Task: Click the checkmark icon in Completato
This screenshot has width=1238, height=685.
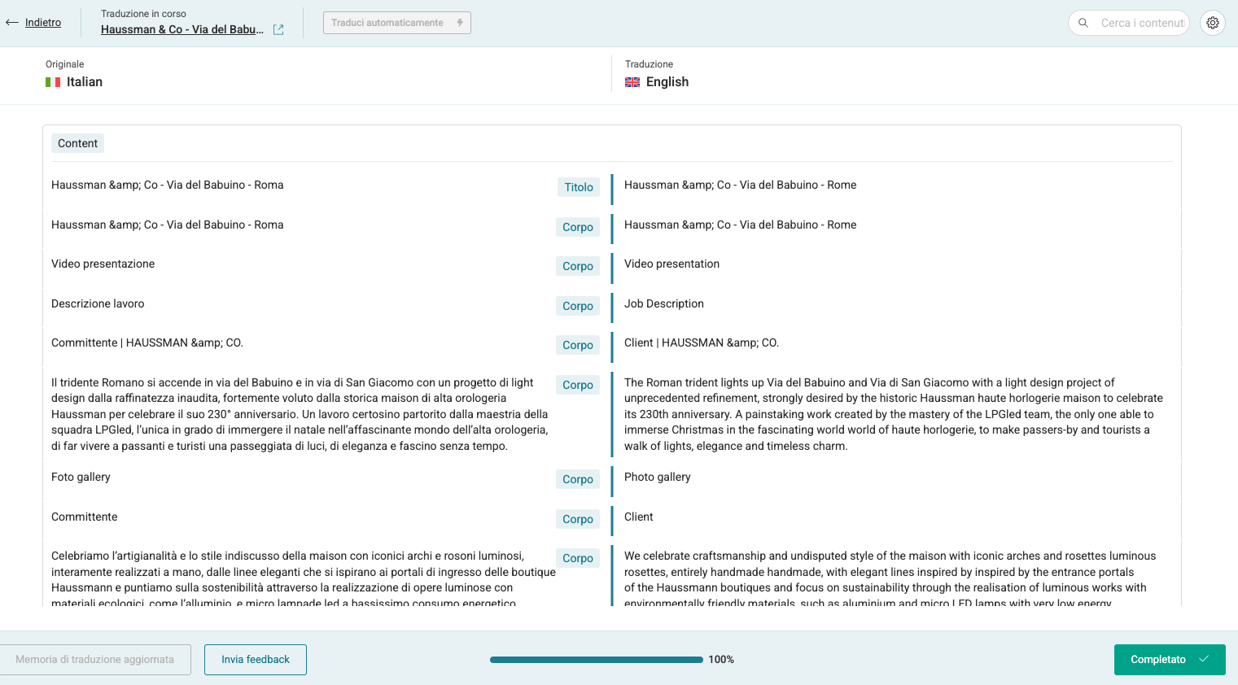Action: 1204,659
